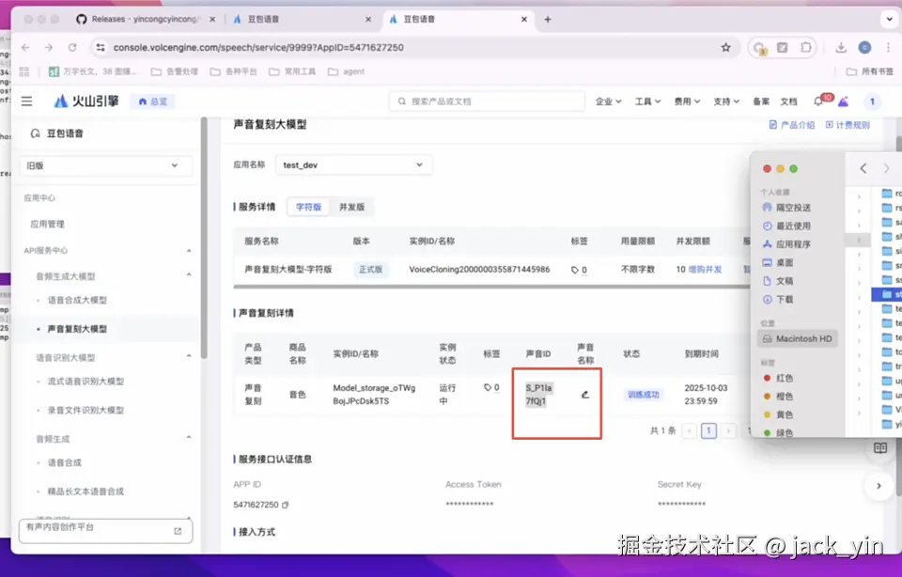Image resolution: width=902 pixels, height=577 pixels.
Task: Open the 费用 dropdown menu
Action: click(x=687, y=101)
